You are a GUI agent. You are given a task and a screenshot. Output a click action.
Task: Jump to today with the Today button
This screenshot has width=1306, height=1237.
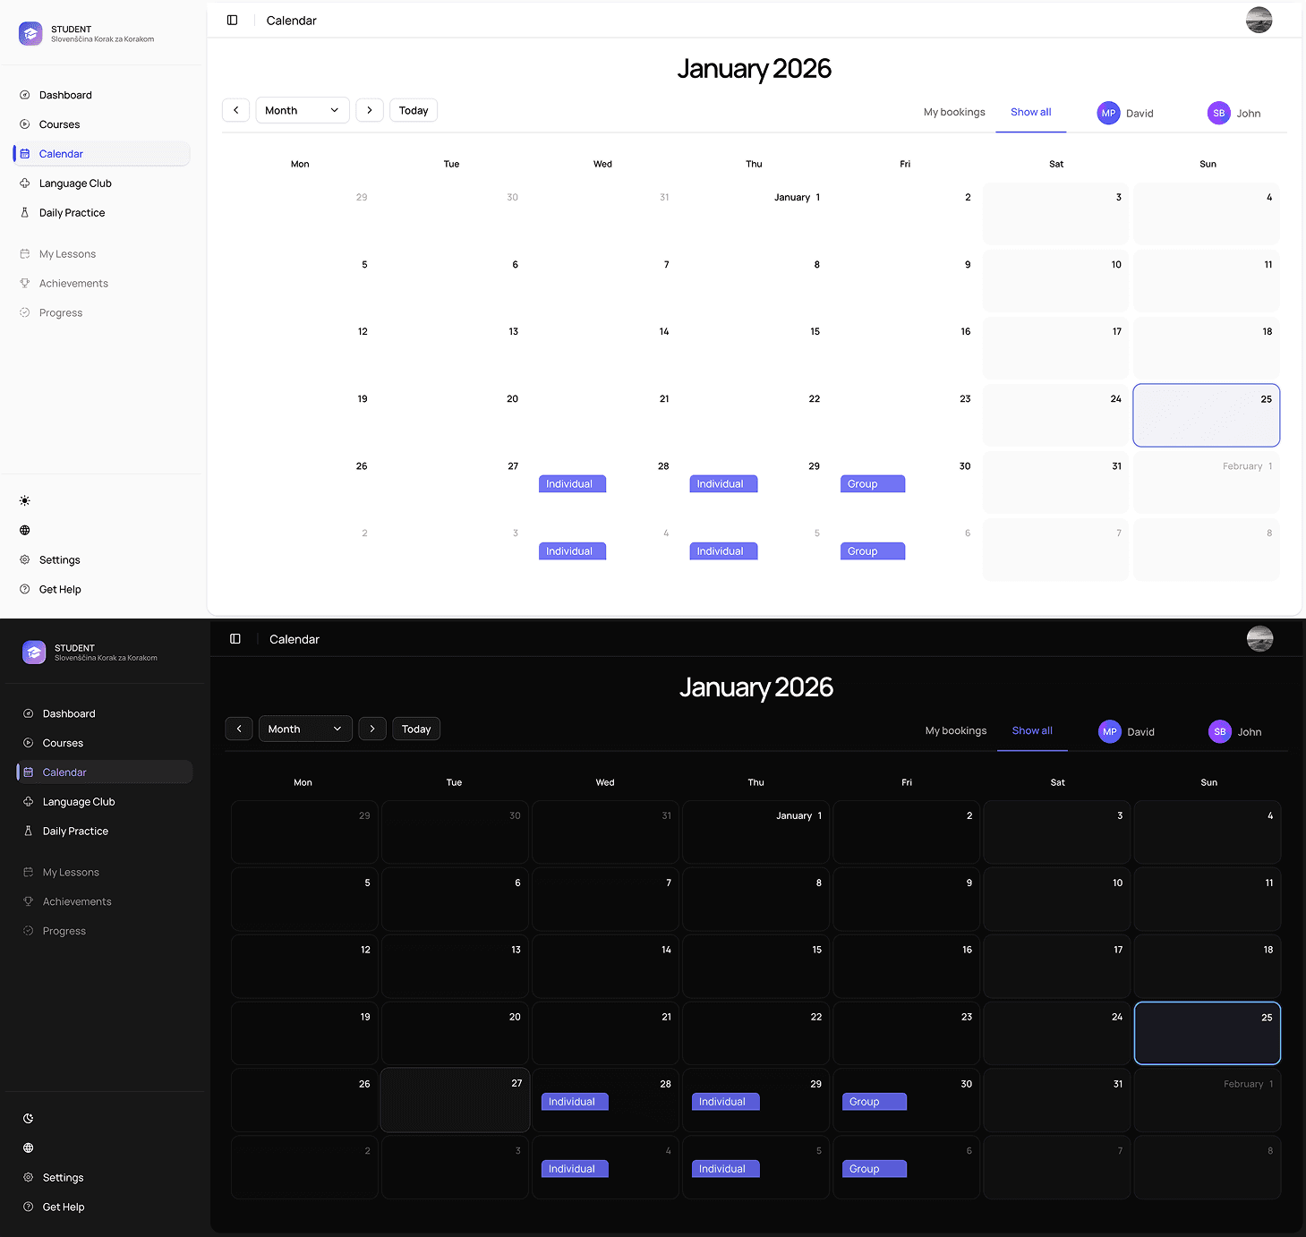click(x=413, y=109)
